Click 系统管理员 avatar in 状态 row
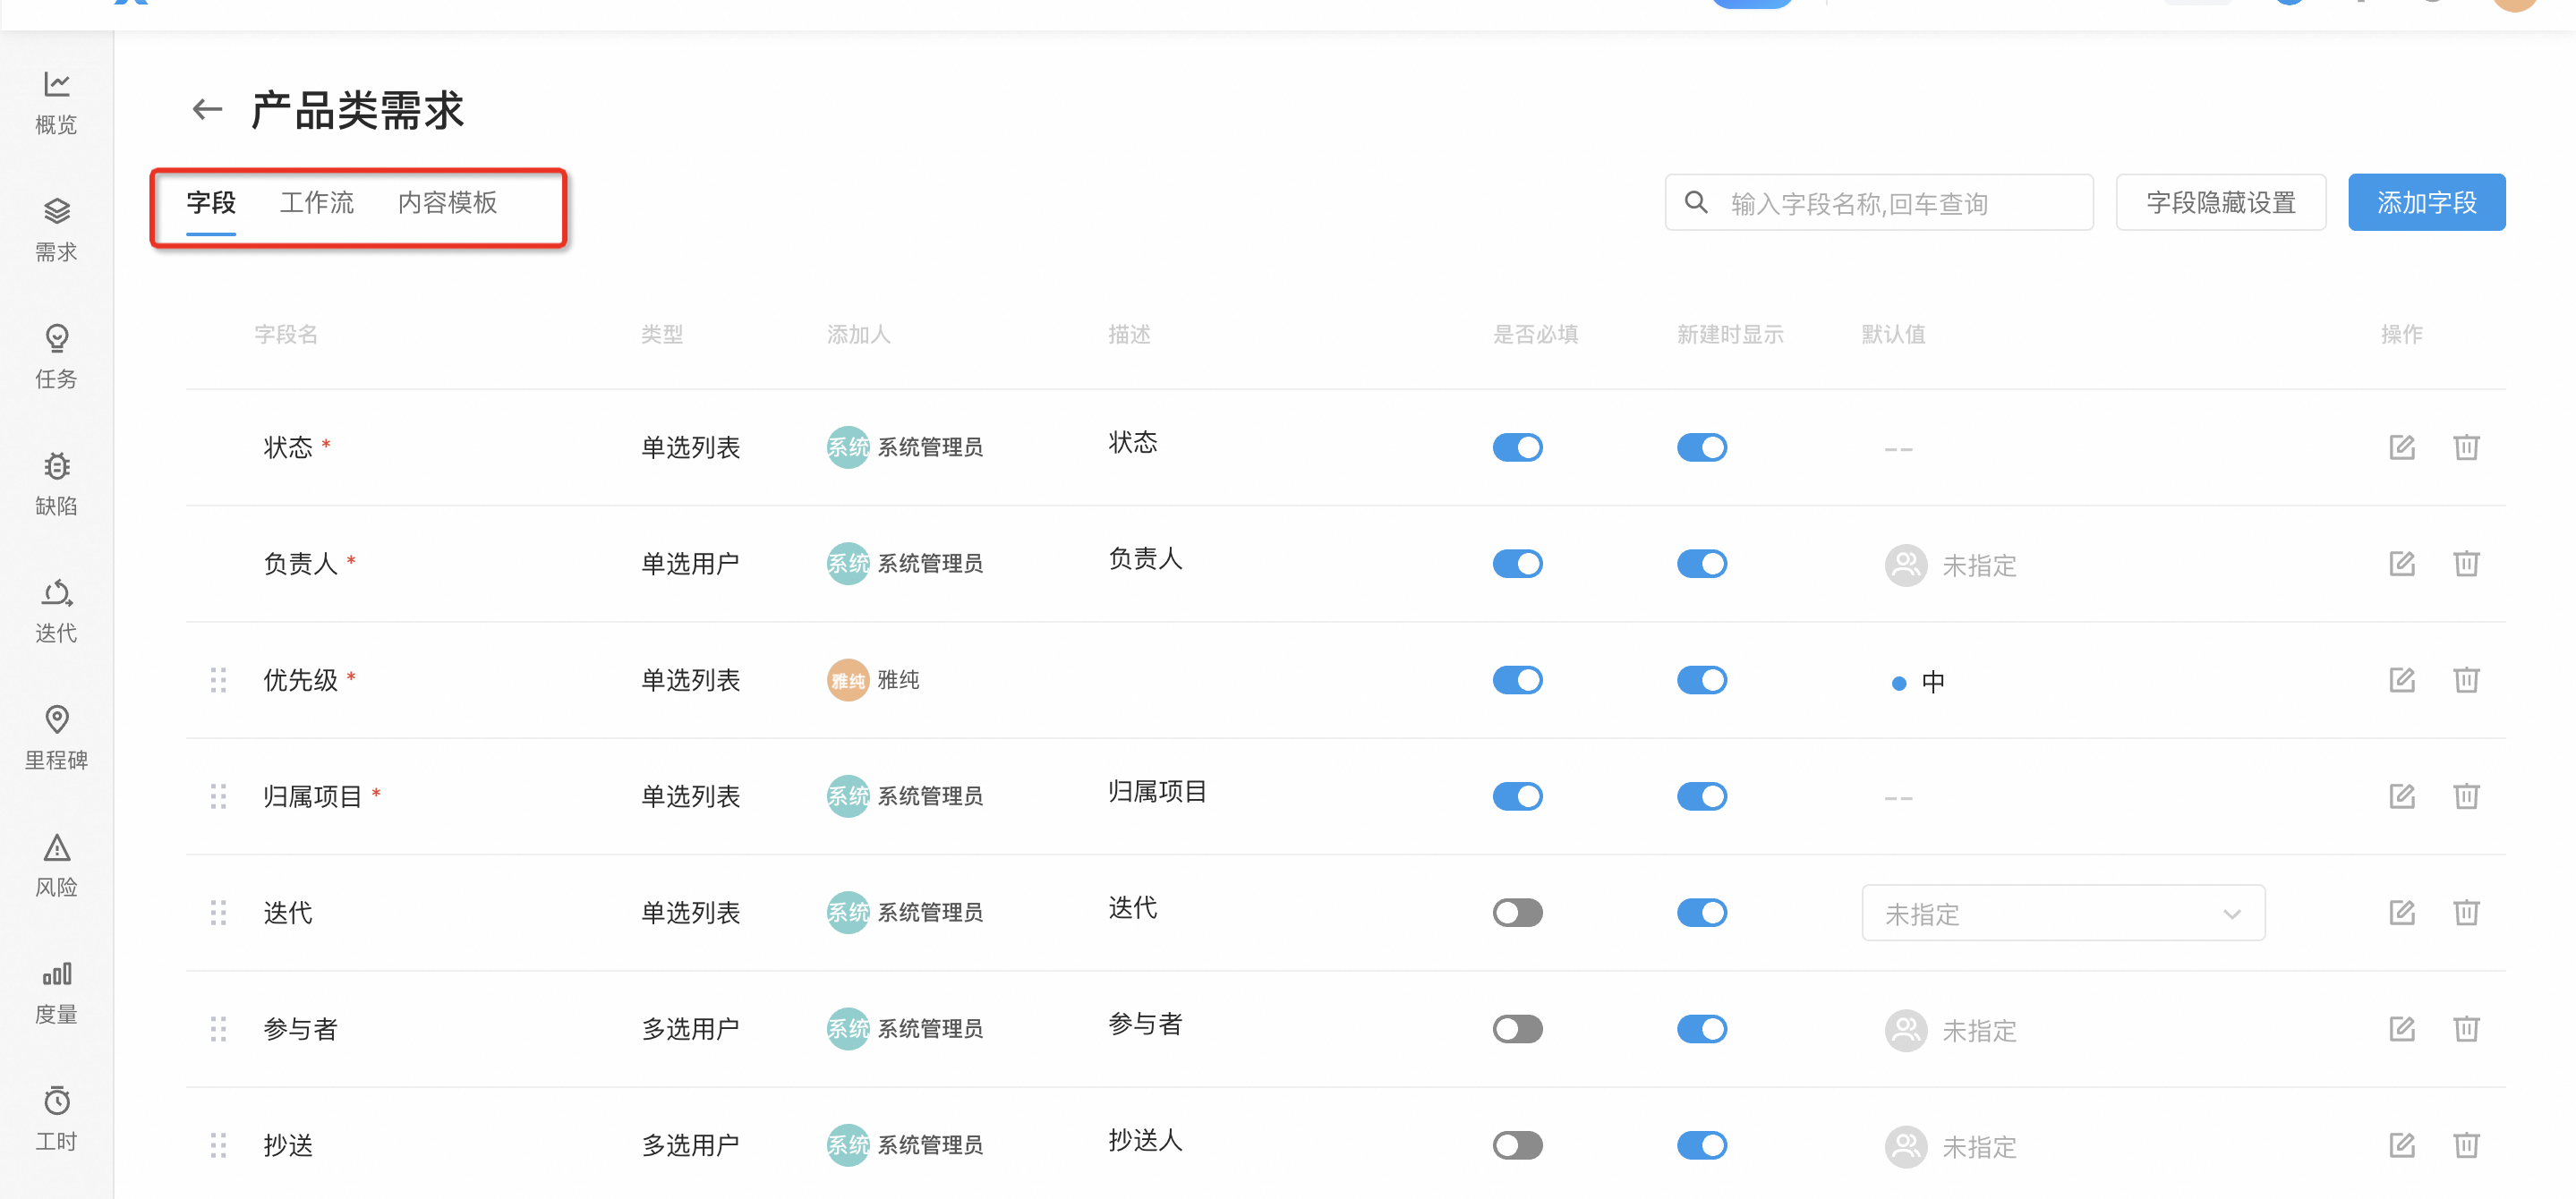 [x=847, y=447]
